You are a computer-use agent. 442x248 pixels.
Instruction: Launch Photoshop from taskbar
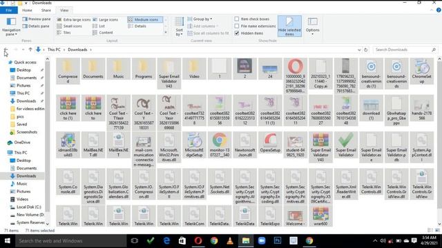278,240
